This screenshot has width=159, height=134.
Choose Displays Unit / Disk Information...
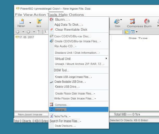pyautogui.click(x=79, y=53)
